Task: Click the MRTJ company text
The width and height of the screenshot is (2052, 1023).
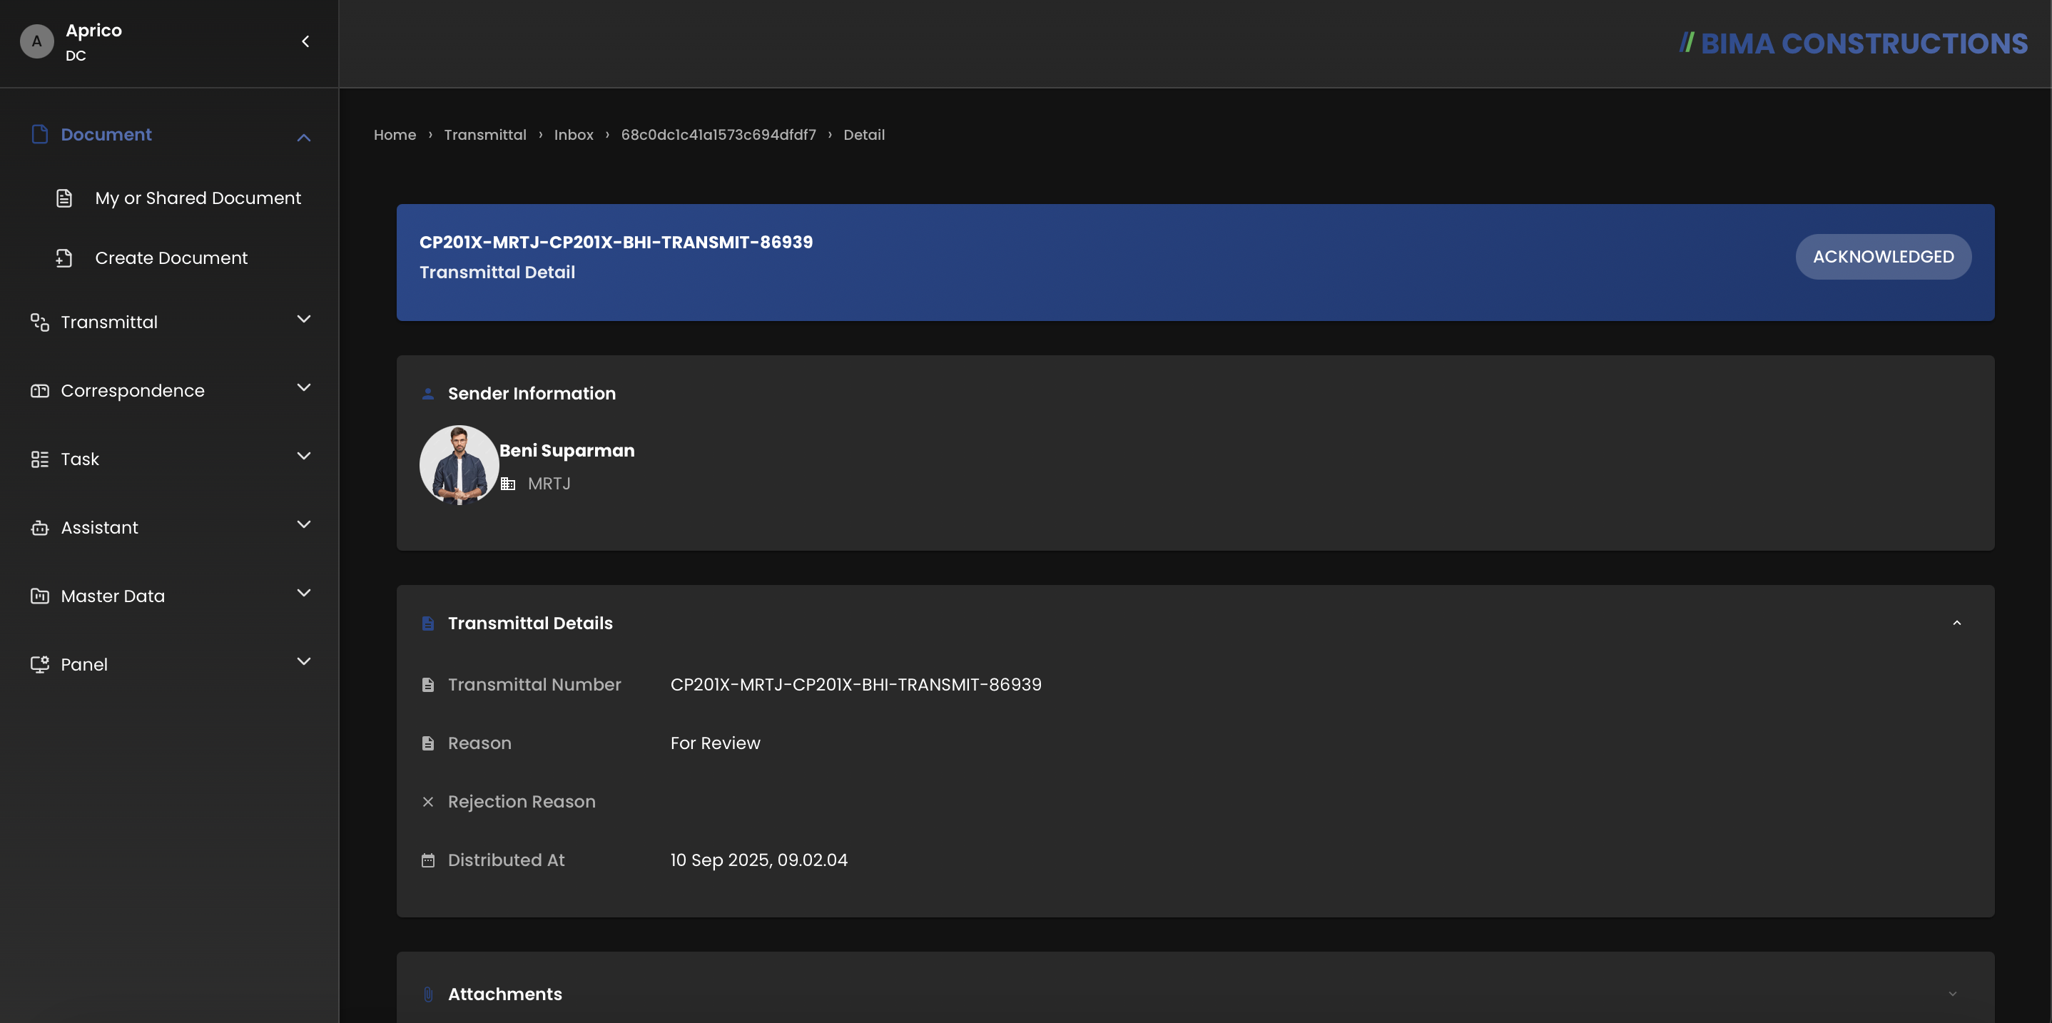Action: 549,484
